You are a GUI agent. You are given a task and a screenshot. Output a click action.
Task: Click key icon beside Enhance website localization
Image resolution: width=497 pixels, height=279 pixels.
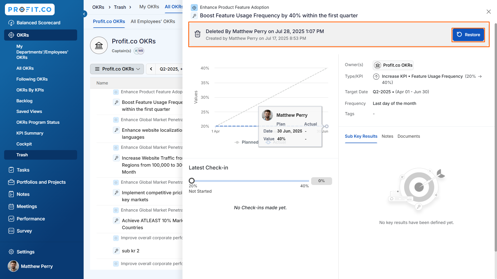click(x=116, y=130)
